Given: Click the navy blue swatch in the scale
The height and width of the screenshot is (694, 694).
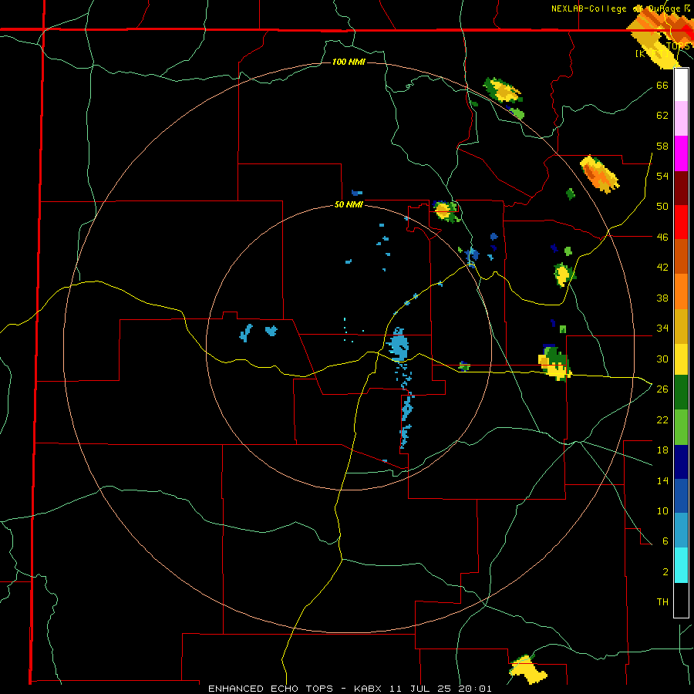Looking at the screenshot, I should tap(681, 462).
